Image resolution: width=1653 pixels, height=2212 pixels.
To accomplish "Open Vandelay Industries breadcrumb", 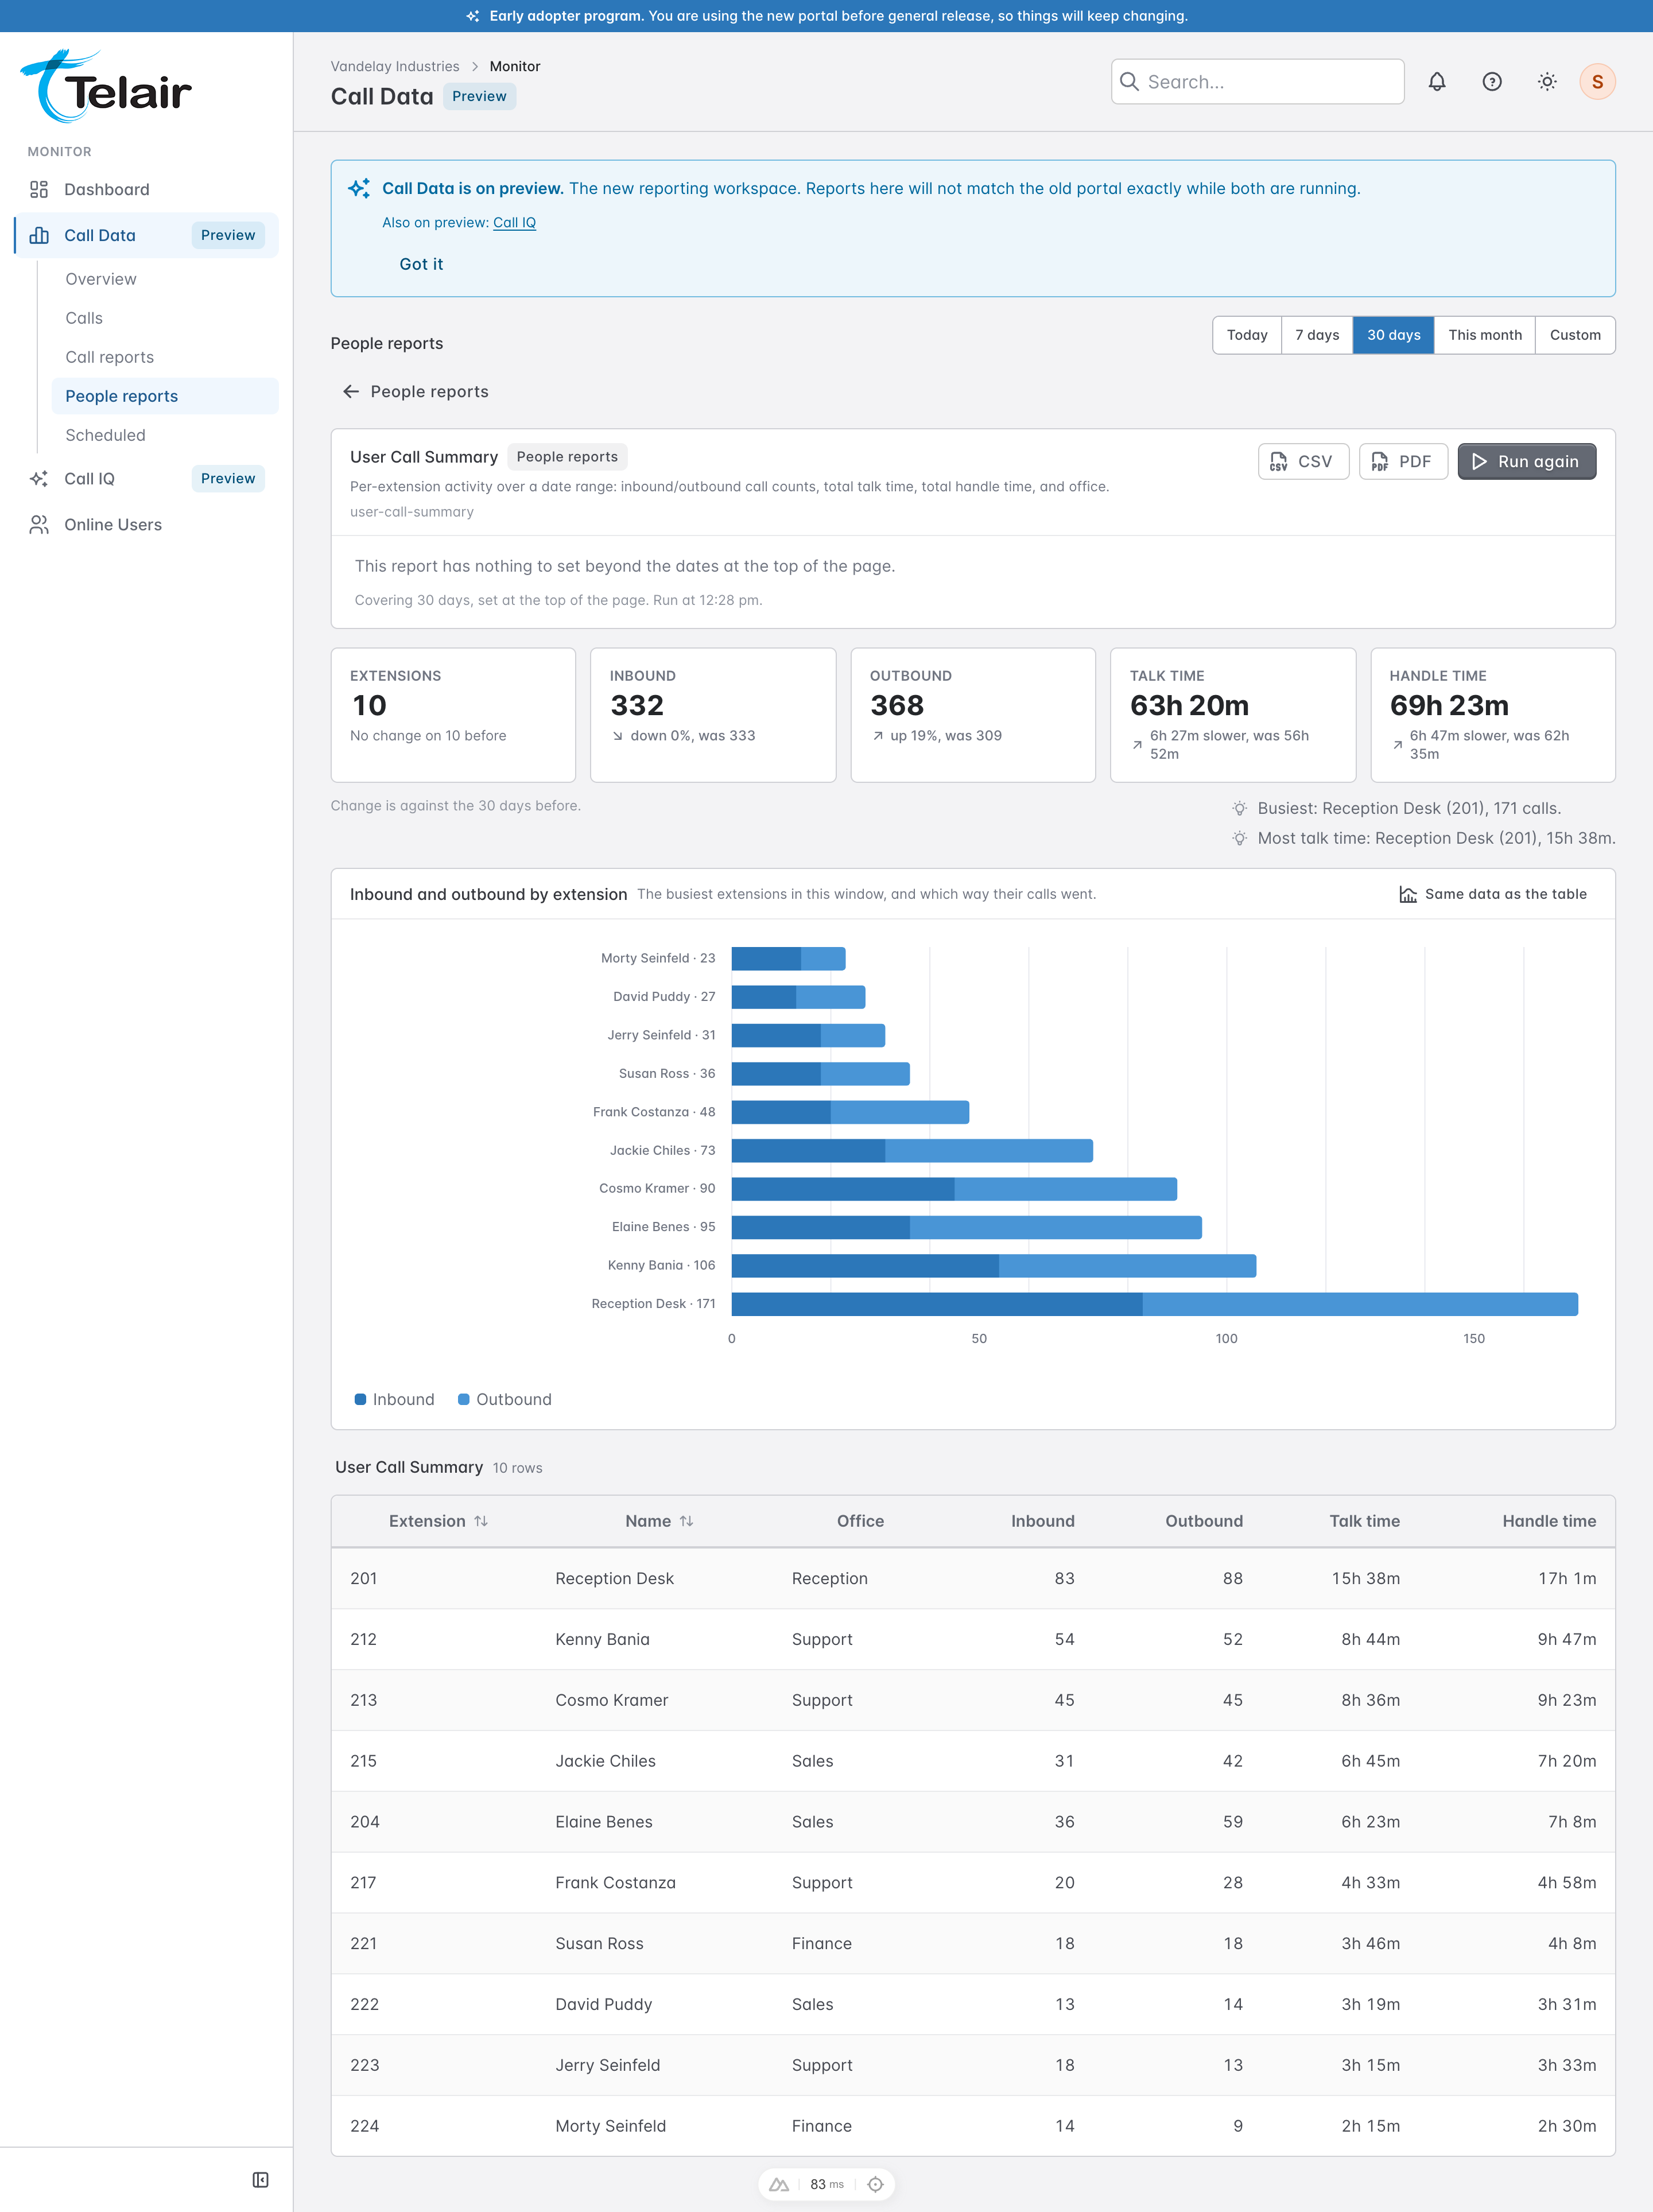I will [395, 67].
